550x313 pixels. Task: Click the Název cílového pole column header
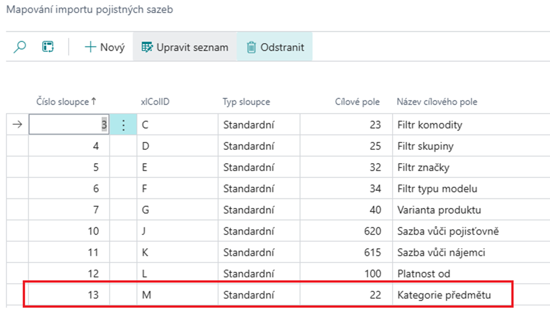(437, 101)
